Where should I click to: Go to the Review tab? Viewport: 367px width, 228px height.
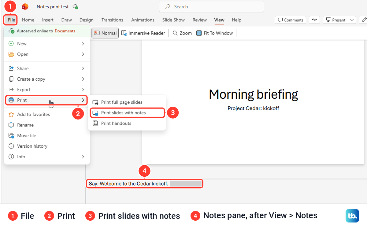(x=199, y=20)
